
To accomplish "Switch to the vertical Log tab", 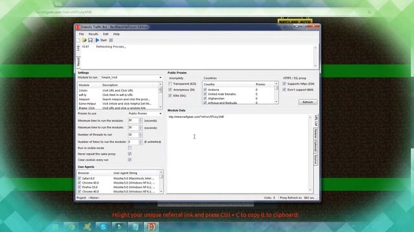I will [78, 48].
